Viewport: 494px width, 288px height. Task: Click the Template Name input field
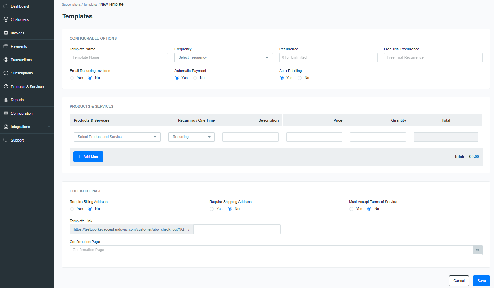click(x=119, y=58)
